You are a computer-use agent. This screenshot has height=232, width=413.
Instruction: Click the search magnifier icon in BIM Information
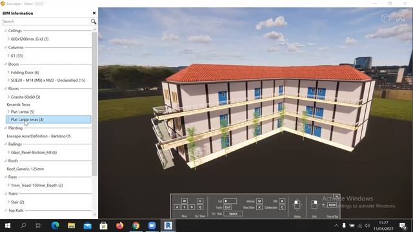point(94,21)
